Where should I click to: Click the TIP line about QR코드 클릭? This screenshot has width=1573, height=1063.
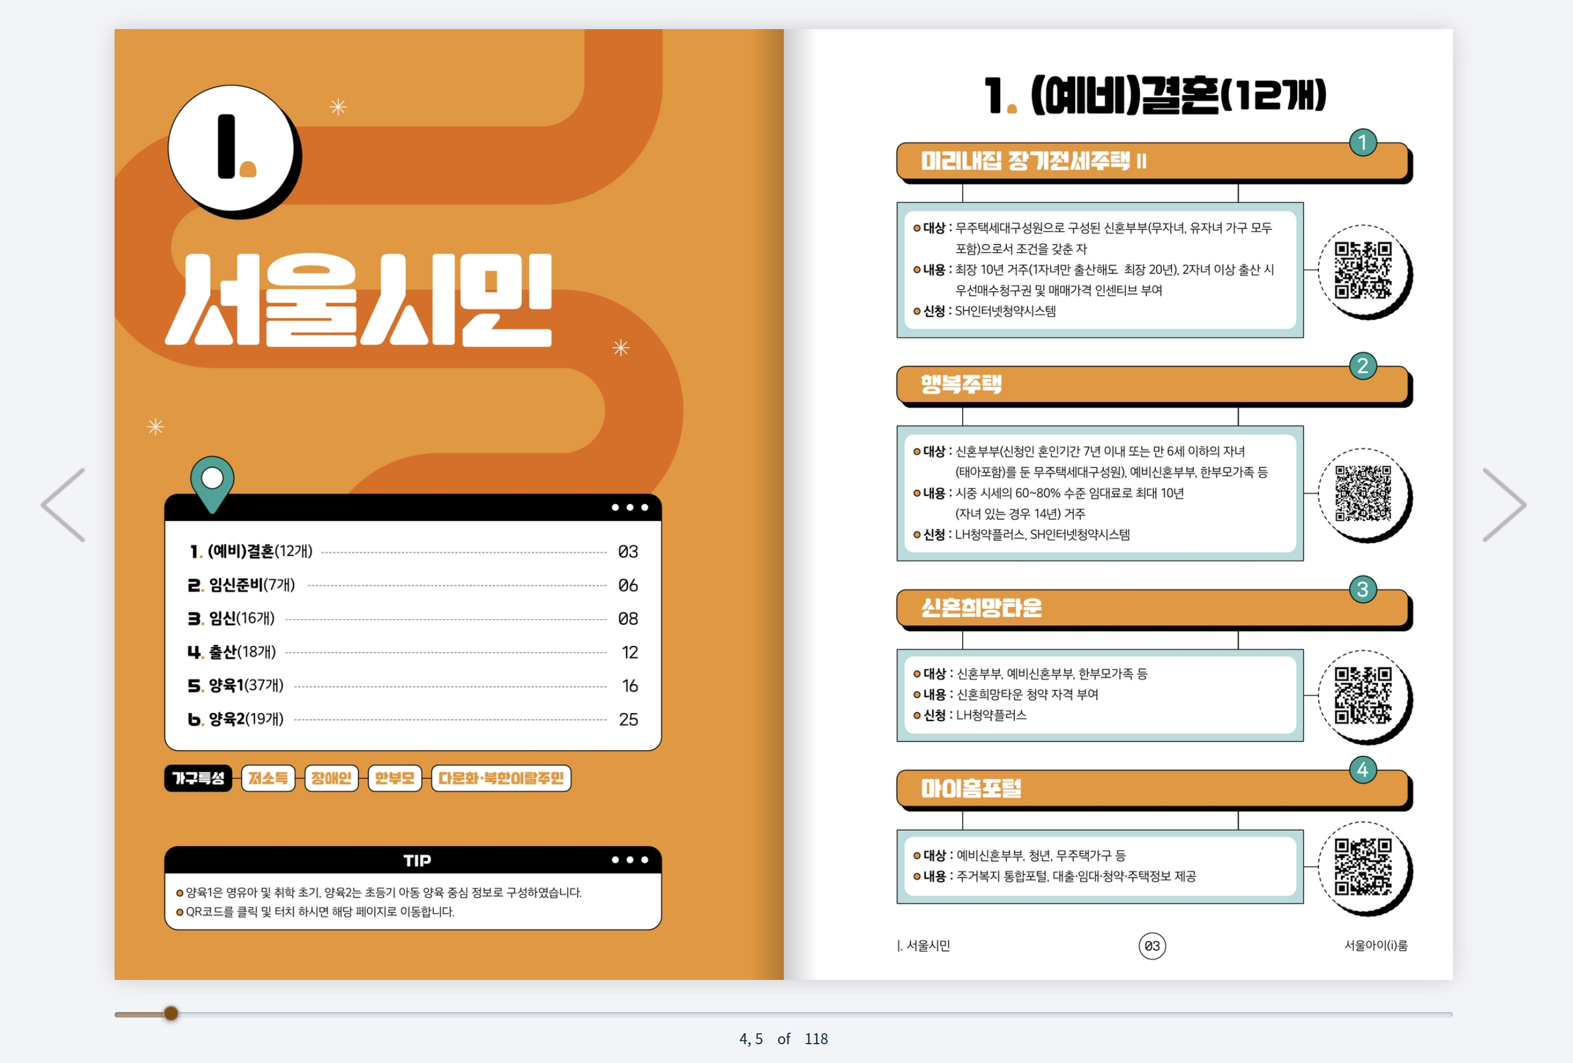(315, 911)
